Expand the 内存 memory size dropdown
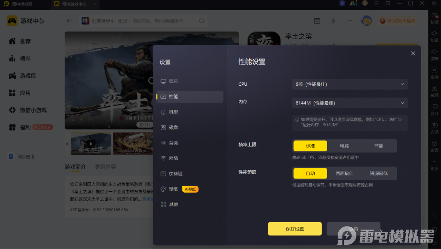Viewport: 441px width, 249px height. tap(350, 103)
